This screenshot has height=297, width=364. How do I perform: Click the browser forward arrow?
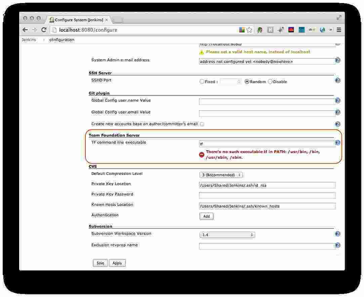35,30
